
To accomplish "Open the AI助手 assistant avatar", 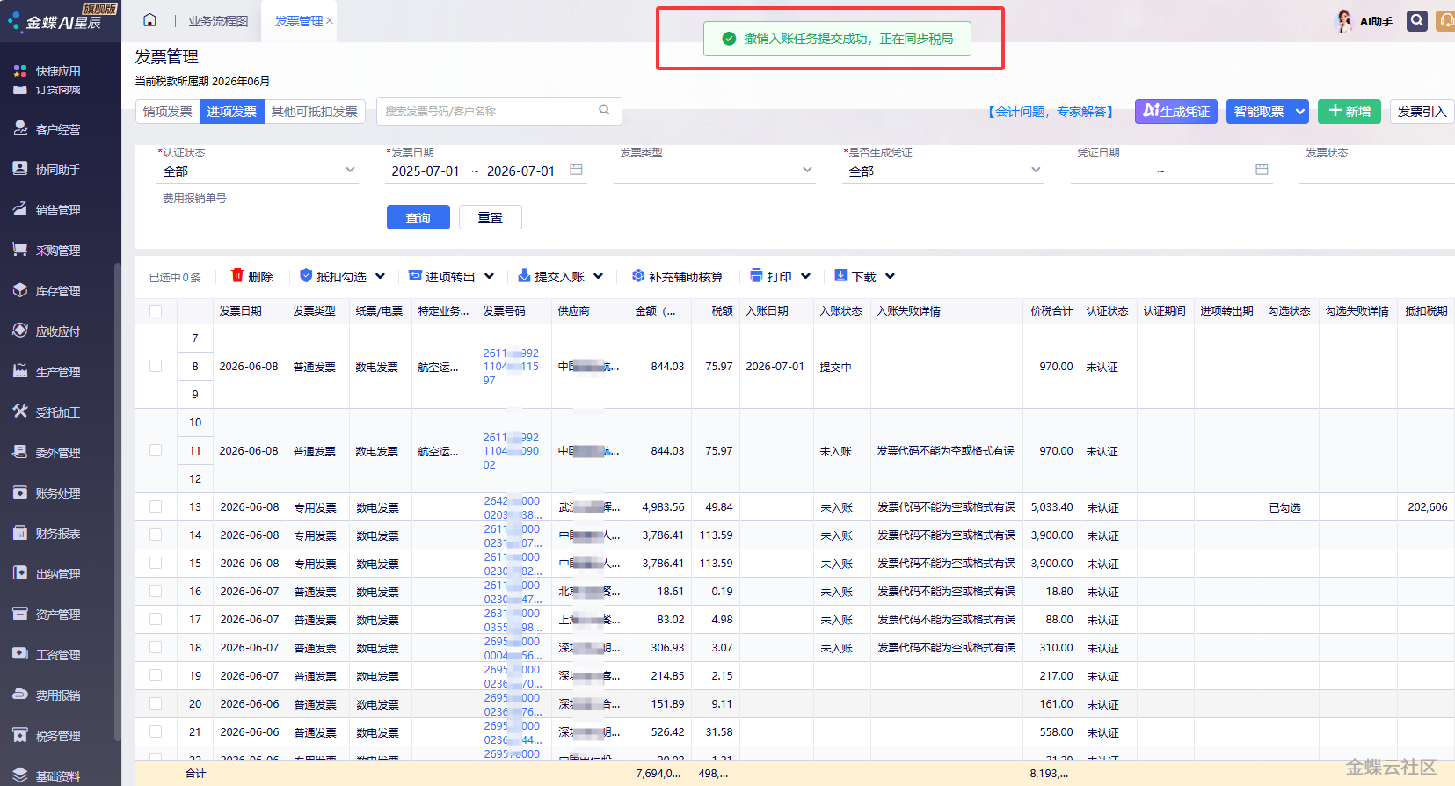I will [1343, 21].
